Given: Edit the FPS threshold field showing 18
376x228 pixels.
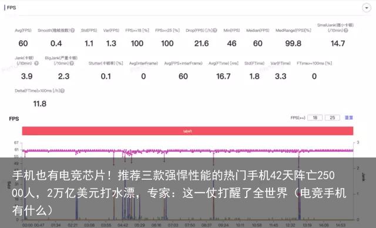Looking at the screenshot, I should (315, 118).
